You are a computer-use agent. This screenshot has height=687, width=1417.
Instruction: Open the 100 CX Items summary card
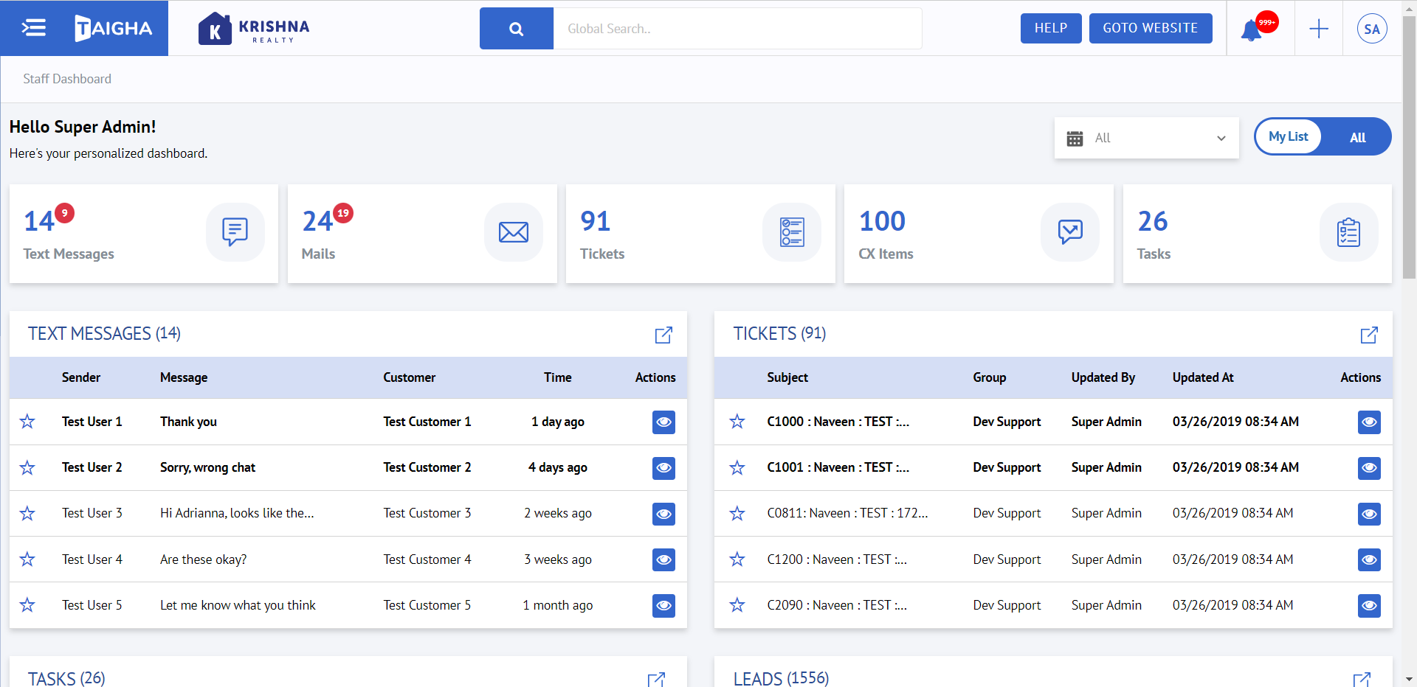pos(979,234)
